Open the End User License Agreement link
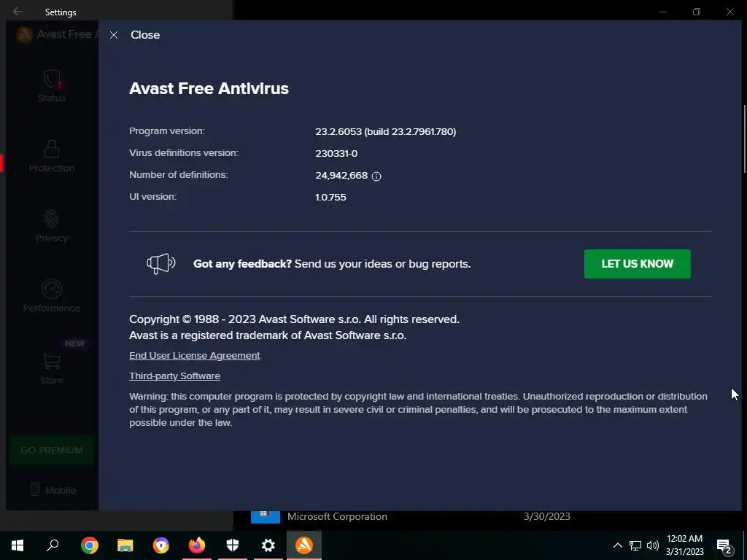 194,356
